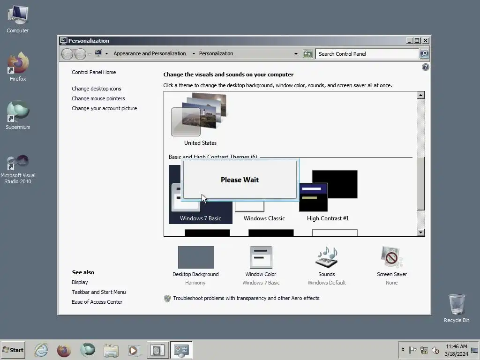Troubleshoot problems with transparency link
The width and height of the screenshot is (480, 360).
pyautogui.click(x=246, y=298)
